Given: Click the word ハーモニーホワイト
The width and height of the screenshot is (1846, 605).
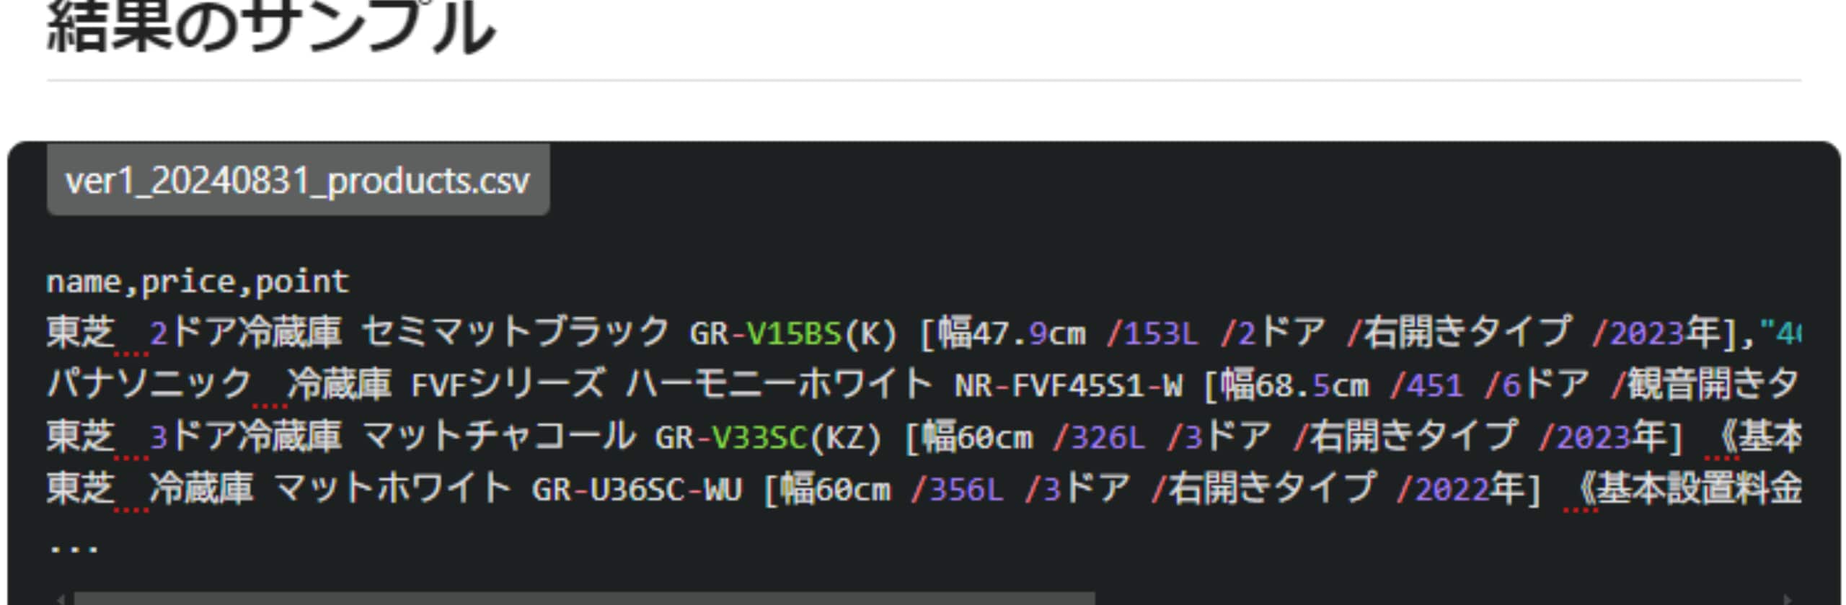Looking at the screenshot, I should click(780, 385).
